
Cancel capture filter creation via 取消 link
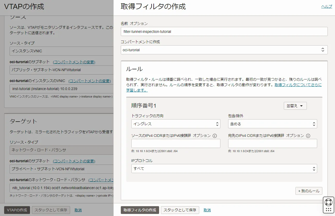coord(207,210)
